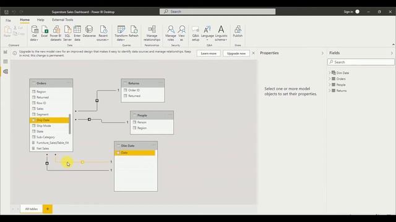Open the Get data menu
This screenshot has width=396, height=222.
[x=35, y=33]
